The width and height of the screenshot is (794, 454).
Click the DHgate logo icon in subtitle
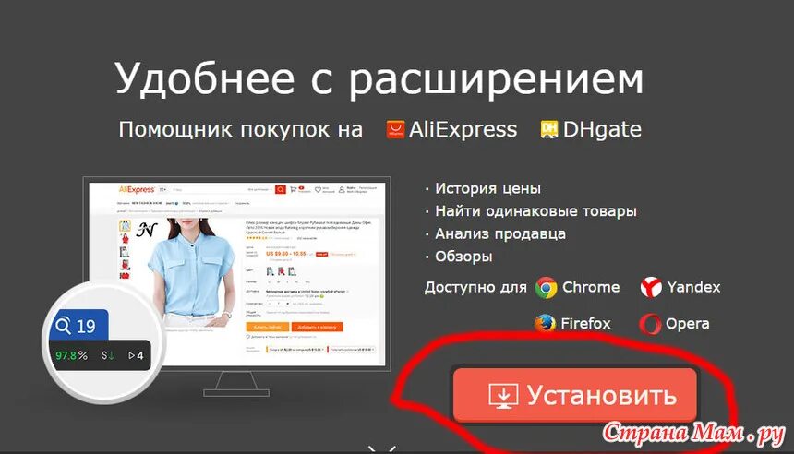tap(549, 129)
